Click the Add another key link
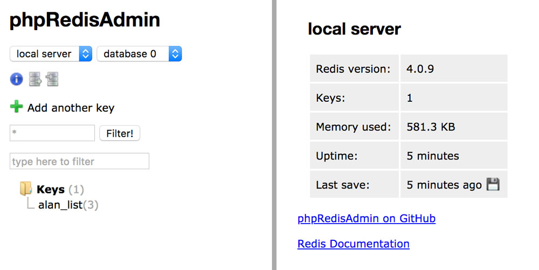 pos(71,108)
